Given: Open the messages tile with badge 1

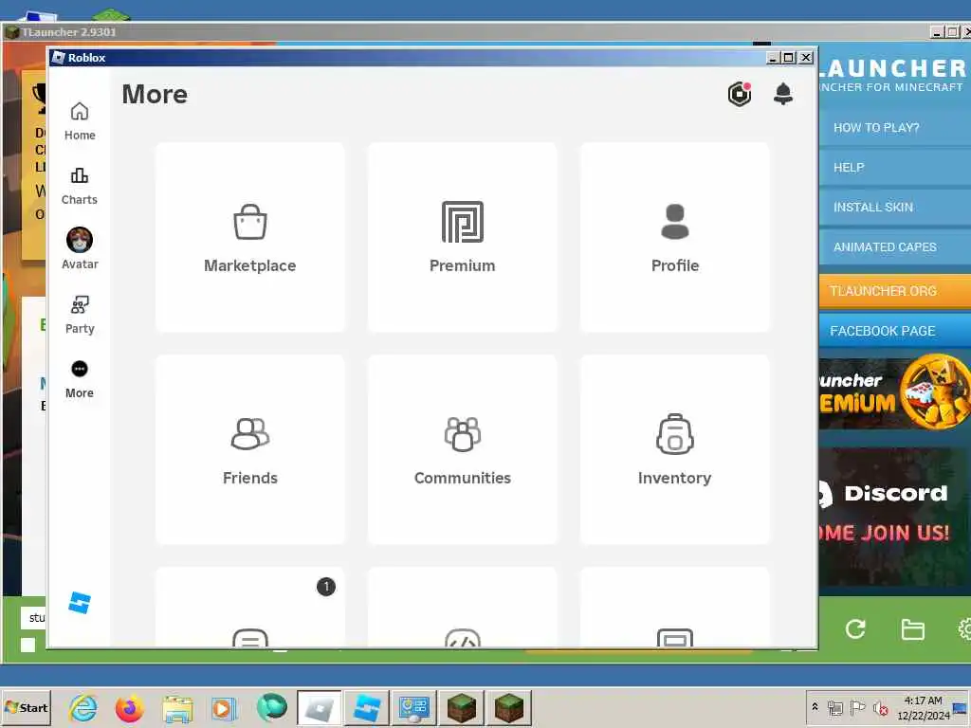Looking at the screenshot, I should (250, 608).
